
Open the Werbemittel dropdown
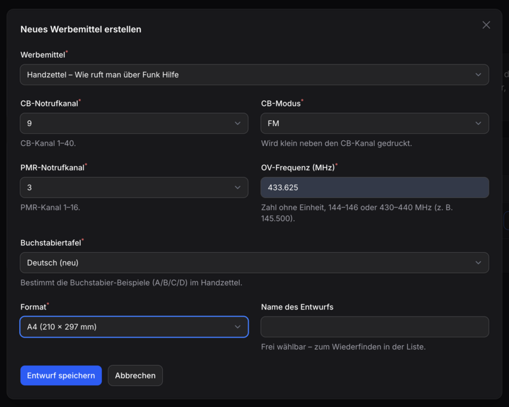[254, 75]
